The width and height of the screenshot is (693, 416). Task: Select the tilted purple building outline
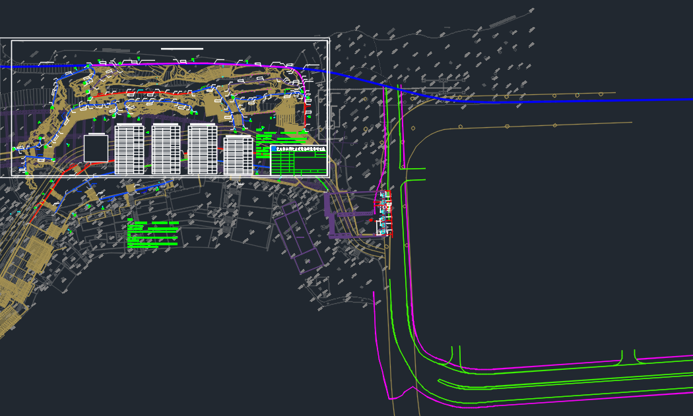299,237
